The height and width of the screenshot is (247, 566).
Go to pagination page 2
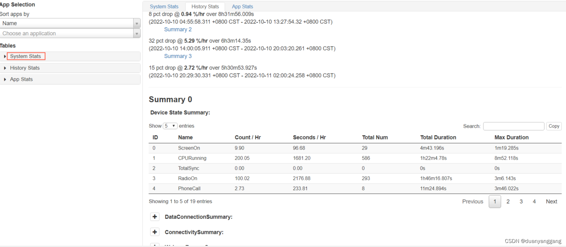pos(508,202)
